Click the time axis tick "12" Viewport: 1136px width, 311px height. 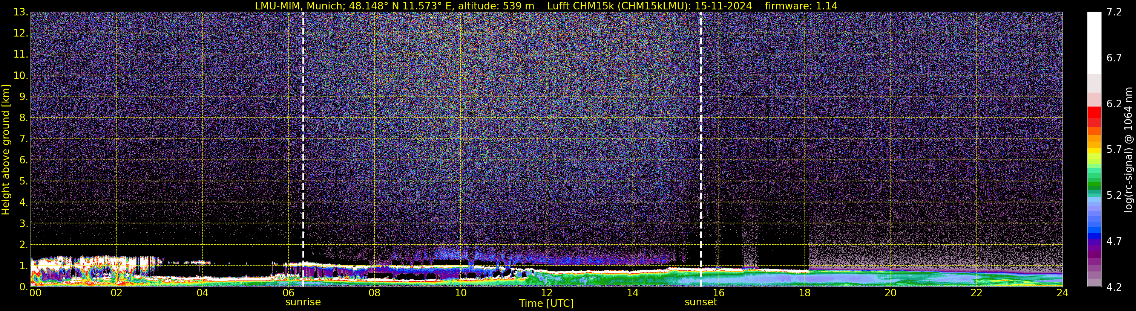pyautogui.click(x=546, y=293)
